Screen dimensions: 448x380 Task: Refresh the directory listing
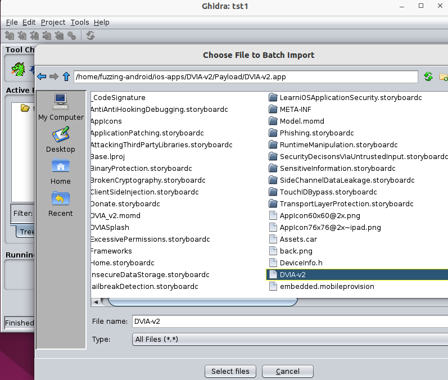point(428,76)
